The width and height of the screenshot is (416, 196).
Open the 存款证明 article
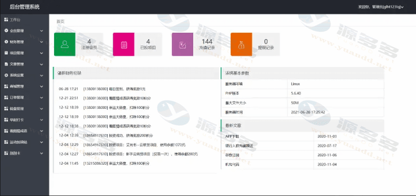(232, 155)
